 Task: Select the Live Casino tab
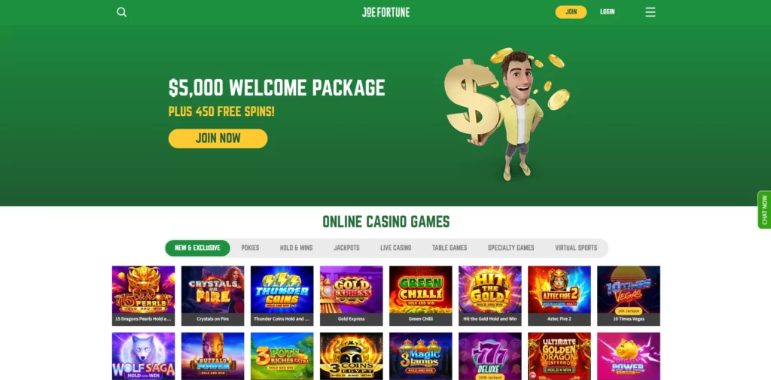(x=395, y=248)
